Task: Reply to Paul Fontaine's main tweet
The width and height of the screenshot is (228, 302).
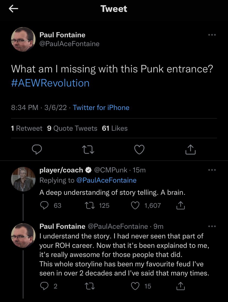Action: (x=37, y=149)
